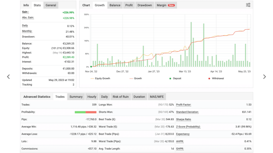The width and height of the screenshot is (273, 153).
Task: Click the Z-Score (Probability) link
Action: 188,126
